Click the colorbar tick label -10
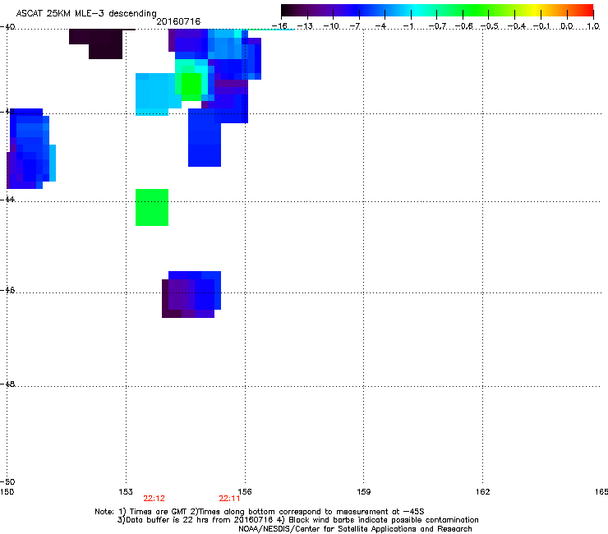The height and width of the screenshot is (534, 608). click(x=331, y=26)
